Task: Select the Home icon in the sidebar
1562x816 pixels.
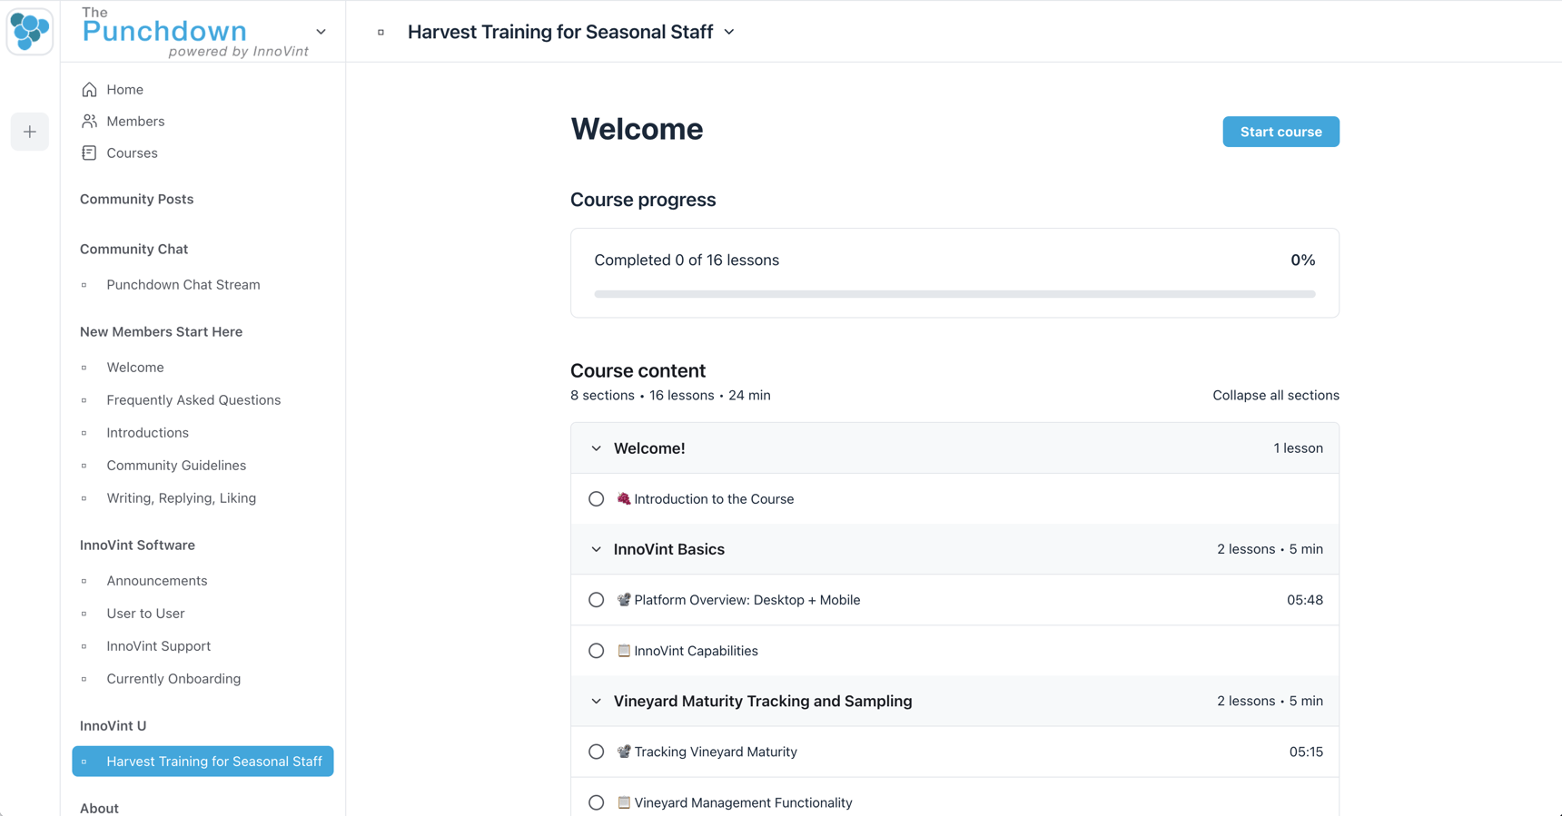Action: pos(88,89)
